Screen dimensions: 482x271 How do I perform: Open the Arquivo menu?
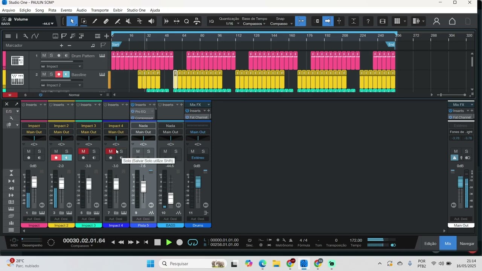[8, 10]
